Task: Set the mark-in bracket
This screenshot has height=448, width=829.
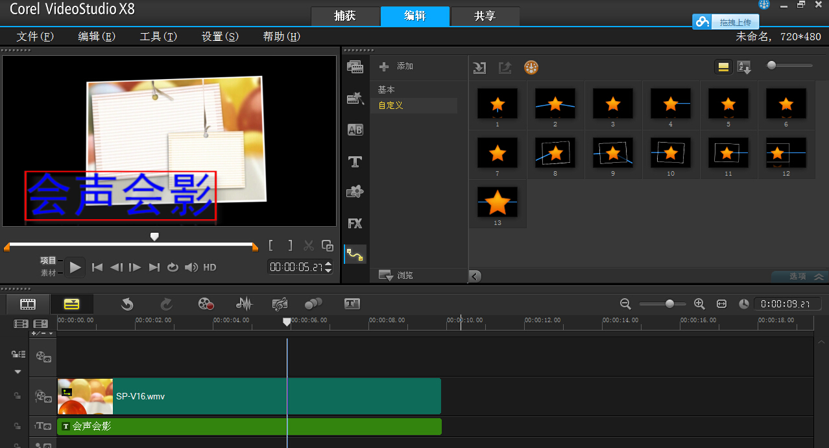Action: (271, 246)
